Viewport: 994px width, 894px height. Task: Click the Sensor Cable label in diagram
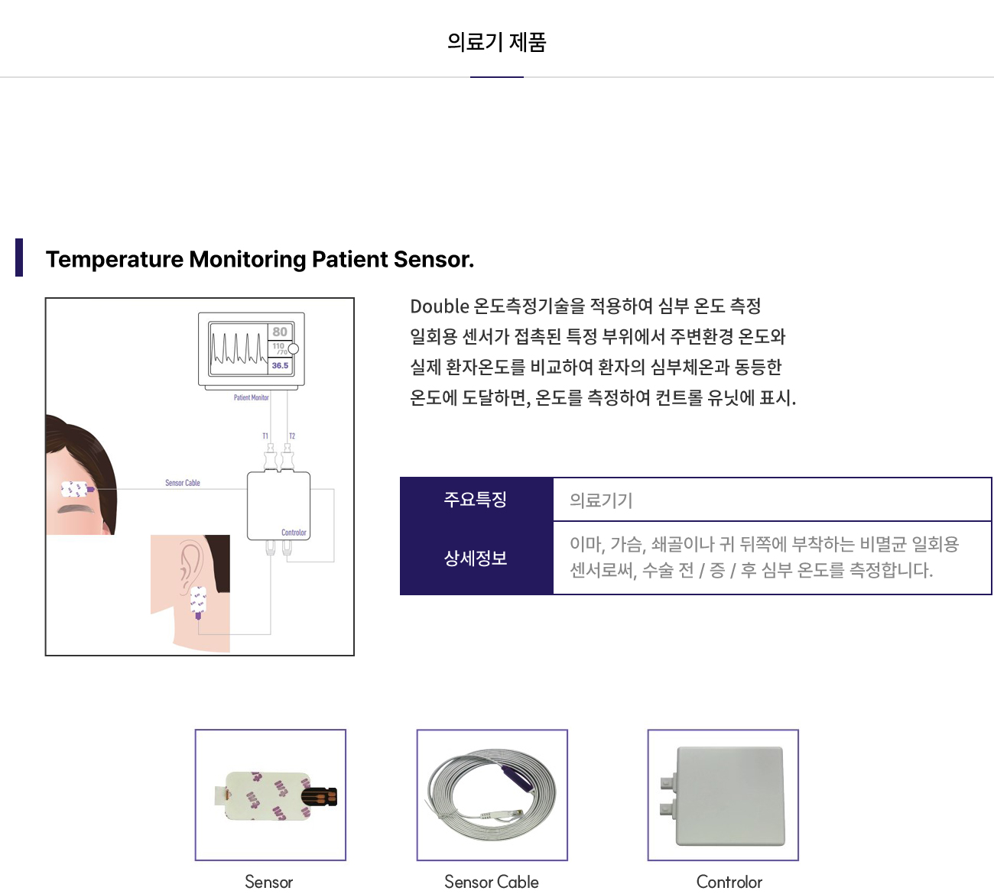click(x=183, y=483)
